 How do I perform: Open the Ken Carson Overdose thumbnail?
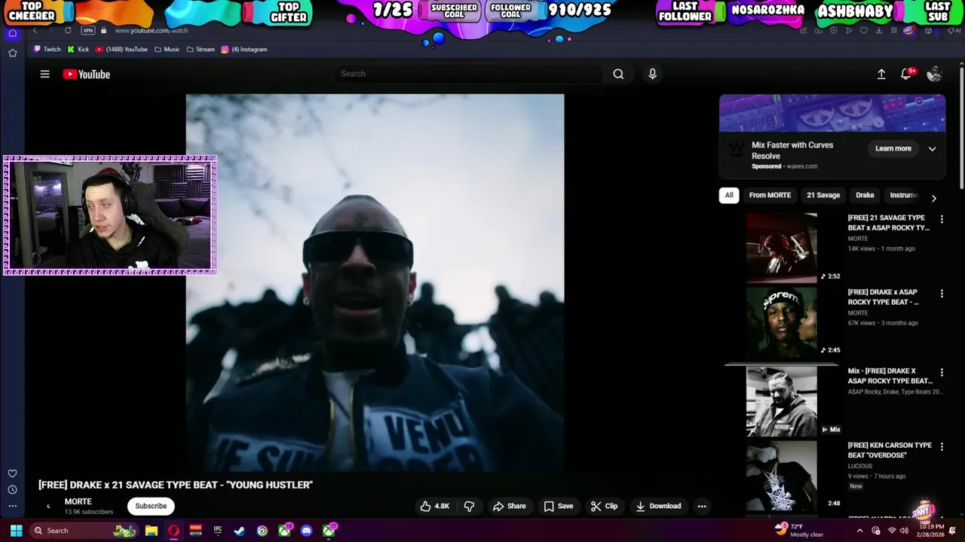click(781, 476)
